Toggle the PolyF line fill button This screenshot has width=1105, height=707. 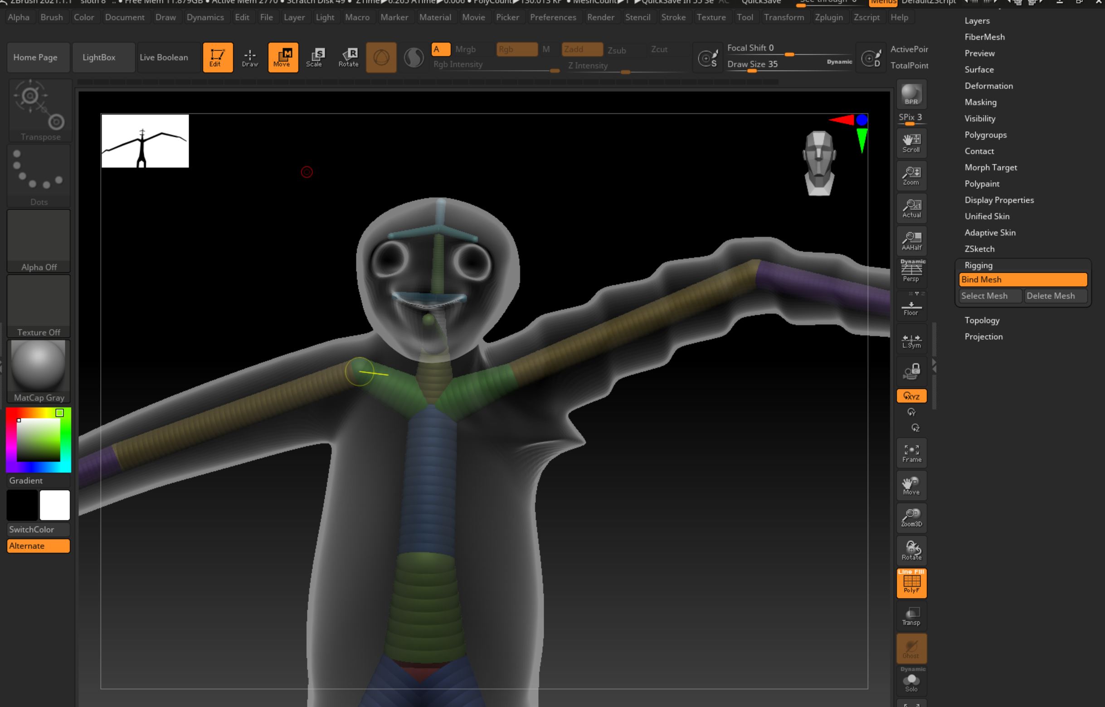click(x=911, y=583)
